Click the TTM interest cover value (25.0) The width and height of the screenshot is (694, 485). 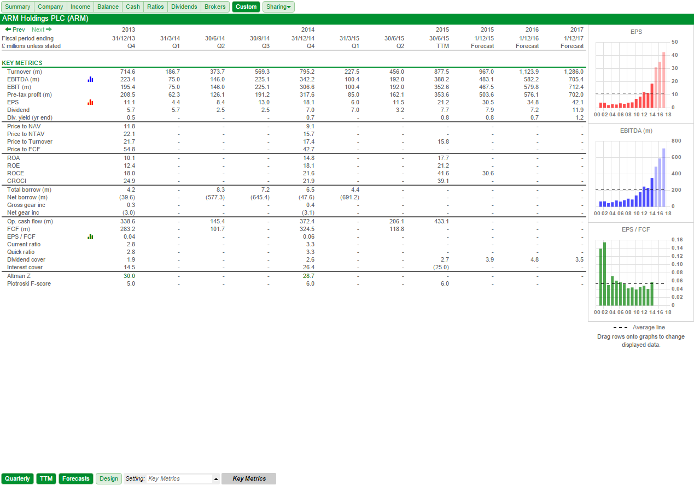click(x=441, y=267)
